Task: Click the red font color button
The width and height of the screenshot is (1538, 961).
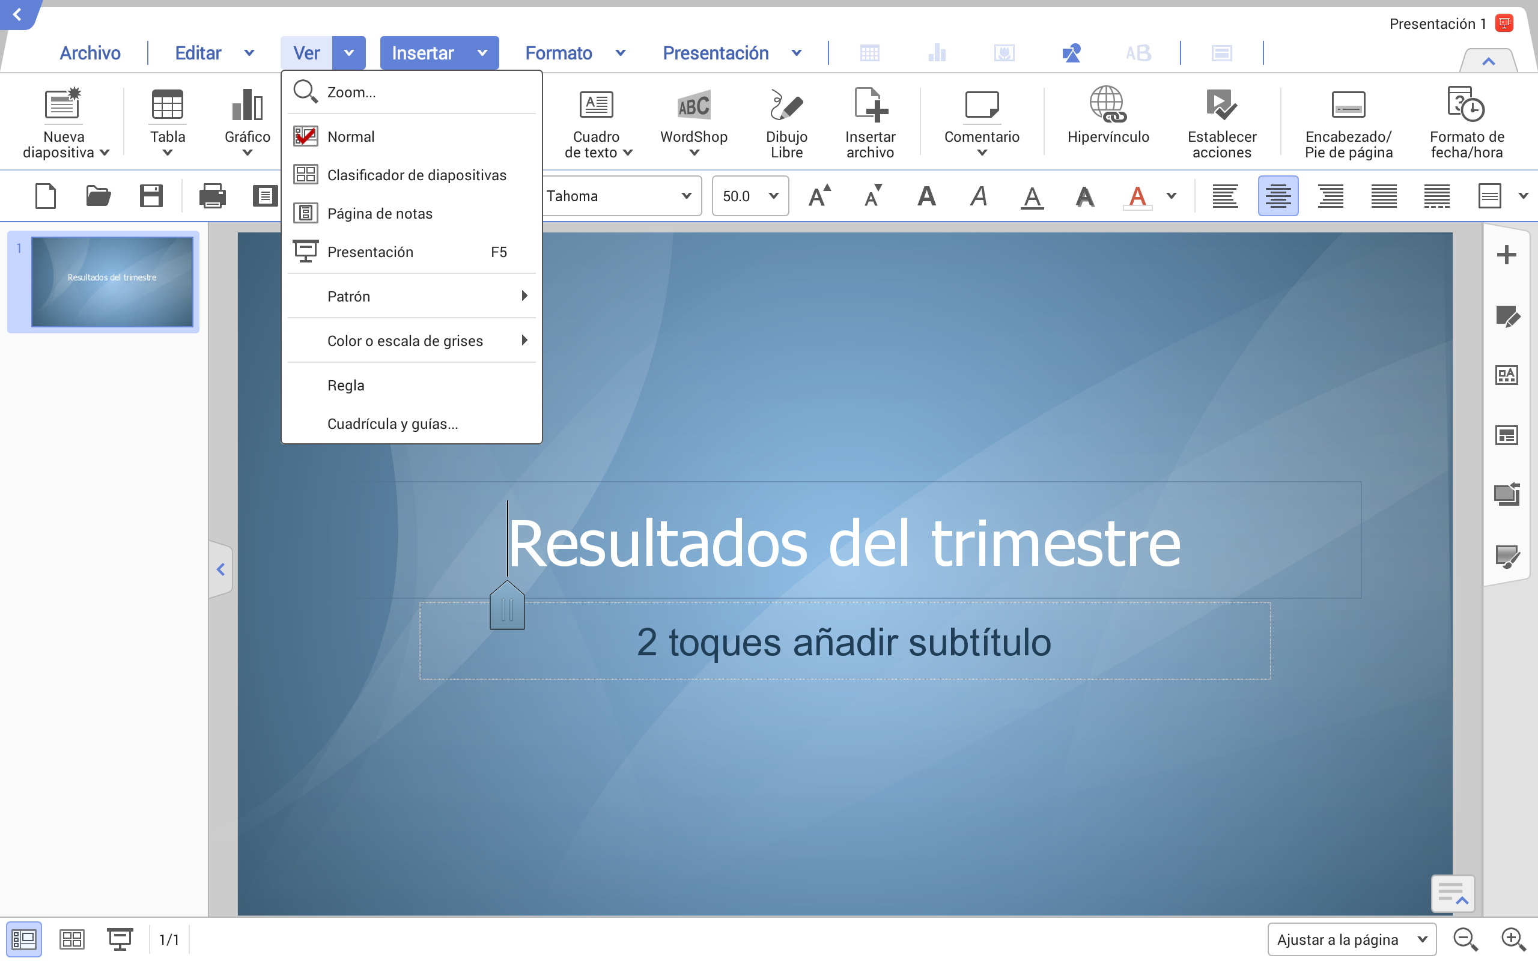Action: pyautogui.click(x=1137, y=196)
